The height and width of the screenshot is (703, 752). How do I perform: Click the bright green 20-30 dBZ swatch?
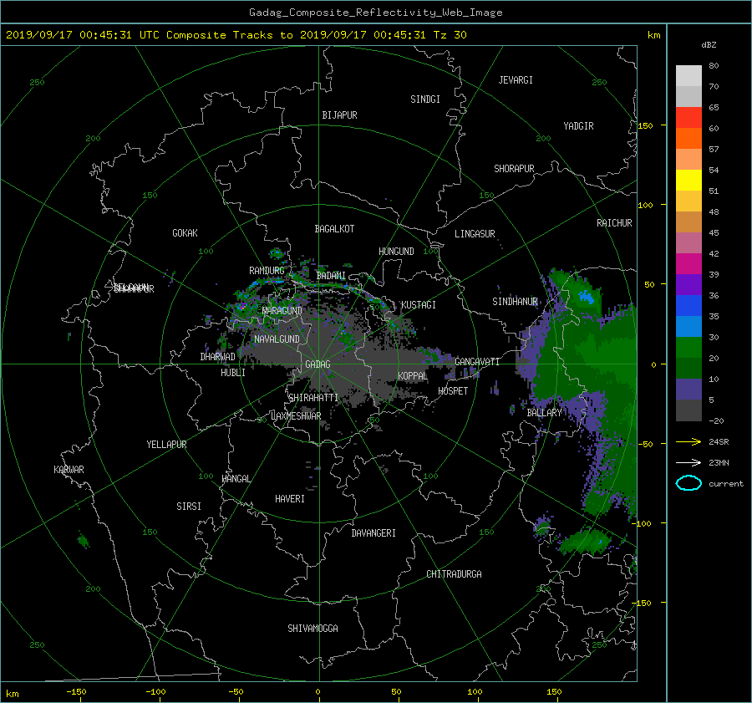(x=688, y=348)
